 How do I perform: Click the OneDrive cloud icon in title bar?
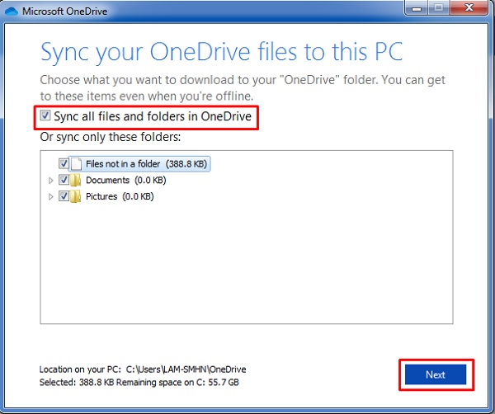(11, 12)
